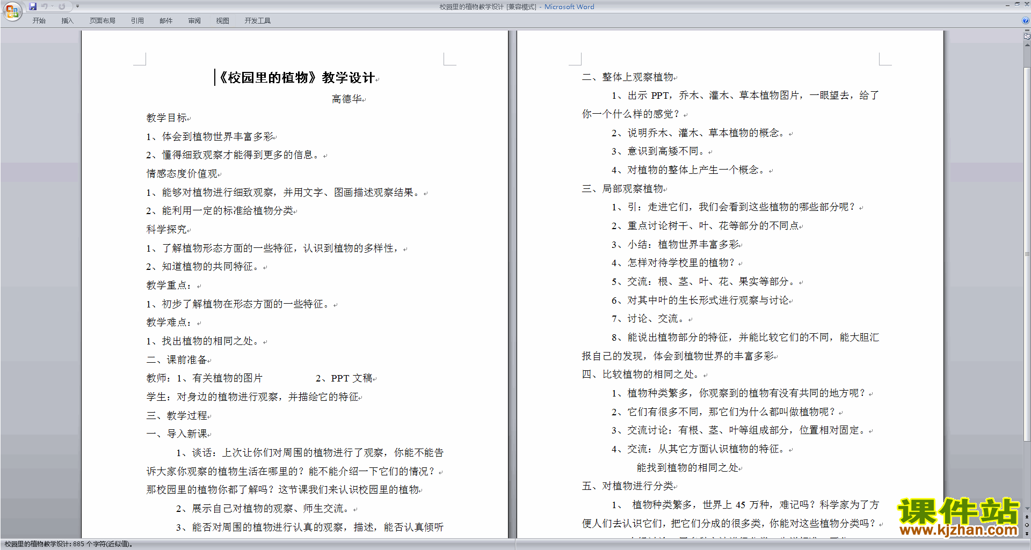Open the round Office button menu
This screenshot has height=550, width=1031.
pos(12,11)
